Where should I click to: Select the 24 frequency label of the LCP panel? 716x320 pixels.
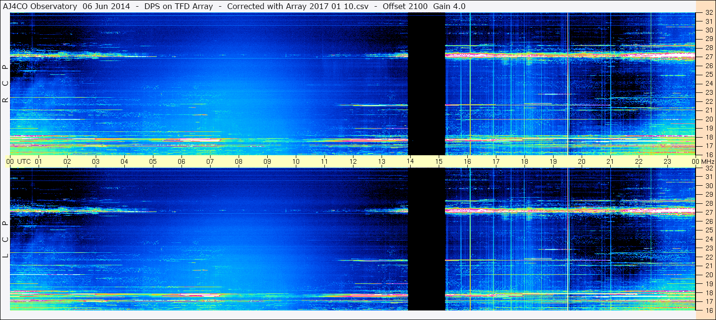(708, 239)
